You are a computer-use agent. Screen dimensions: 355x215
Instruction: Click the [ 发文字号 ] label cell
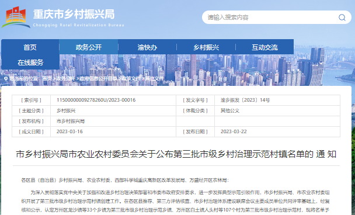[x=196, y=100]
